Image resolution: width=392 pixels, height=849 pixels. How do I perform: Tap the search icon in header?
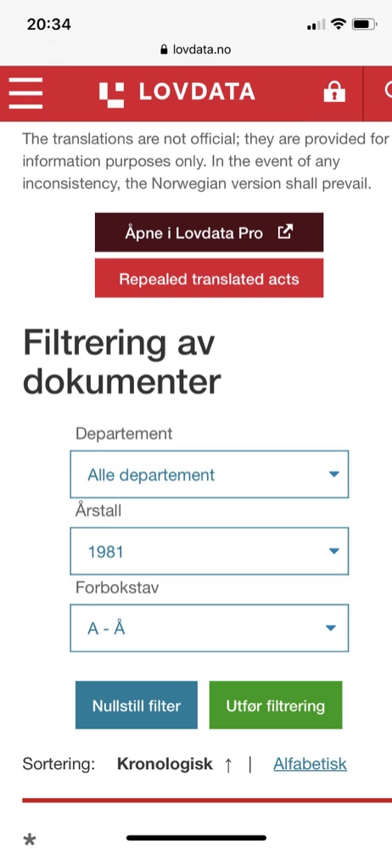point(388,92)
